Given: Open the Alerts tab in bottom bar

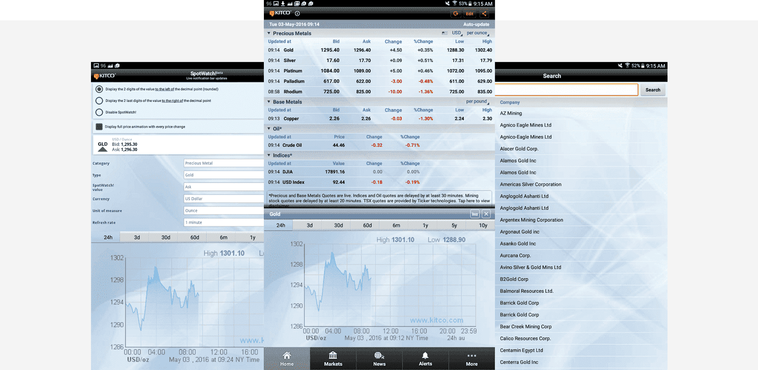Looking at the screenshot, I should [425, 359].
